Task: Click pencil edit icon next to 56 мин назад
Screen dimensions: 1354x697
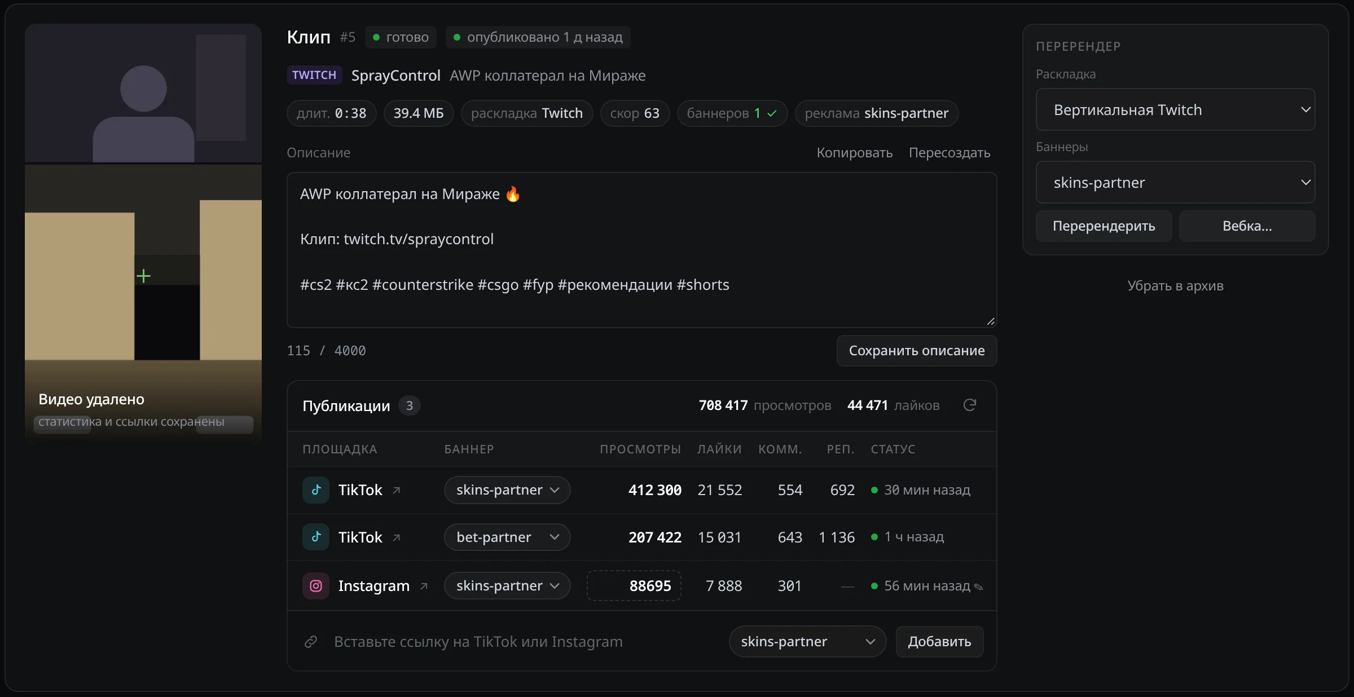Action: (979, 587)
